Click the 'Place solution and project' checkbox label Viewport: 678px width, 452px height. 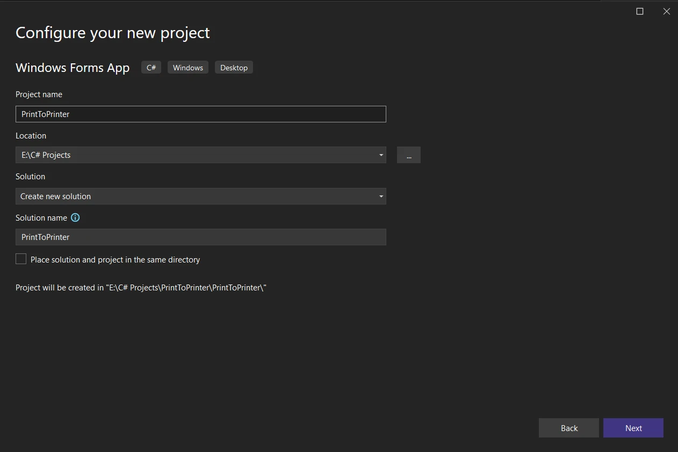pos(115,260)
